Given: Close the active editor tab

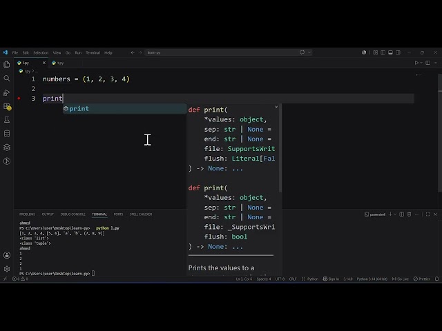Looking at the screenshot, I should coord(44,63).
